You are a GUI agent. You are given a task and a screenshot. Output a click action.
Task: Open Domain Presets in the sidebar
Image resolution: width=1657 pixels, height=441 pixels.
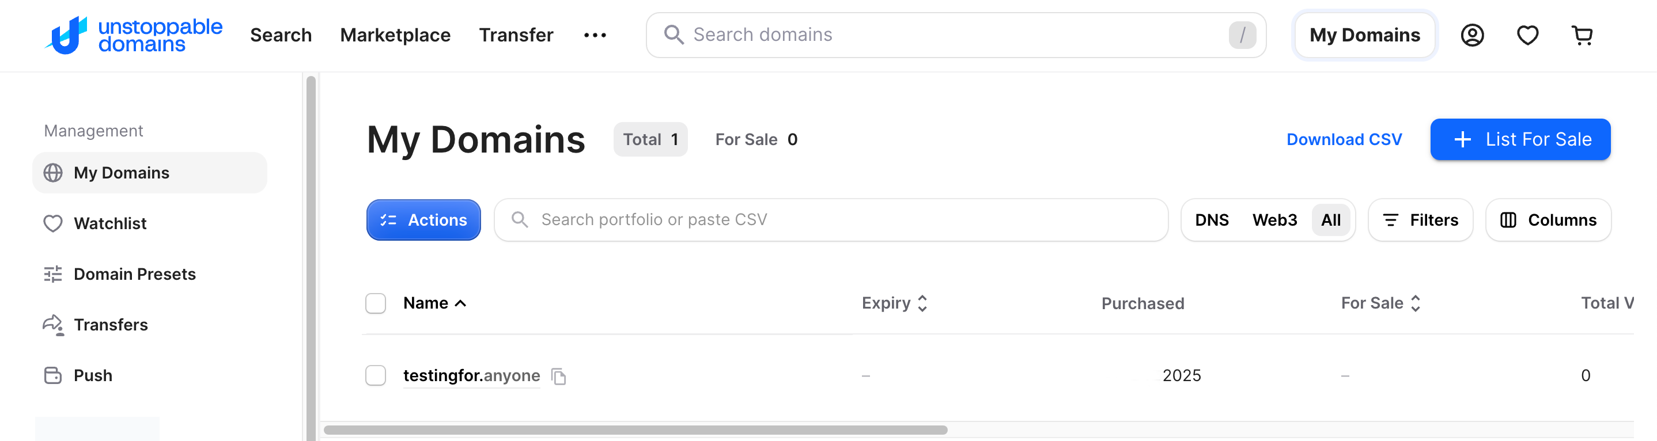(134, 274)
